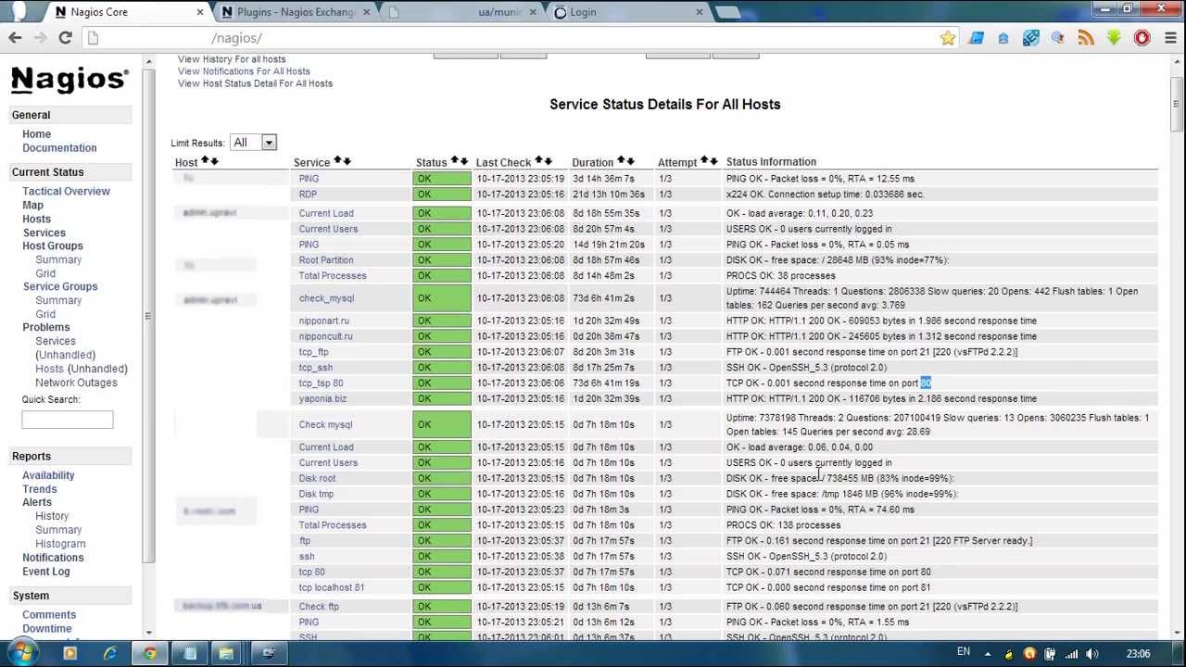This screenshot has width=1186, height=667.
Task: Sort Attempt column descending arrow
Action: click(x=713, y=162)
